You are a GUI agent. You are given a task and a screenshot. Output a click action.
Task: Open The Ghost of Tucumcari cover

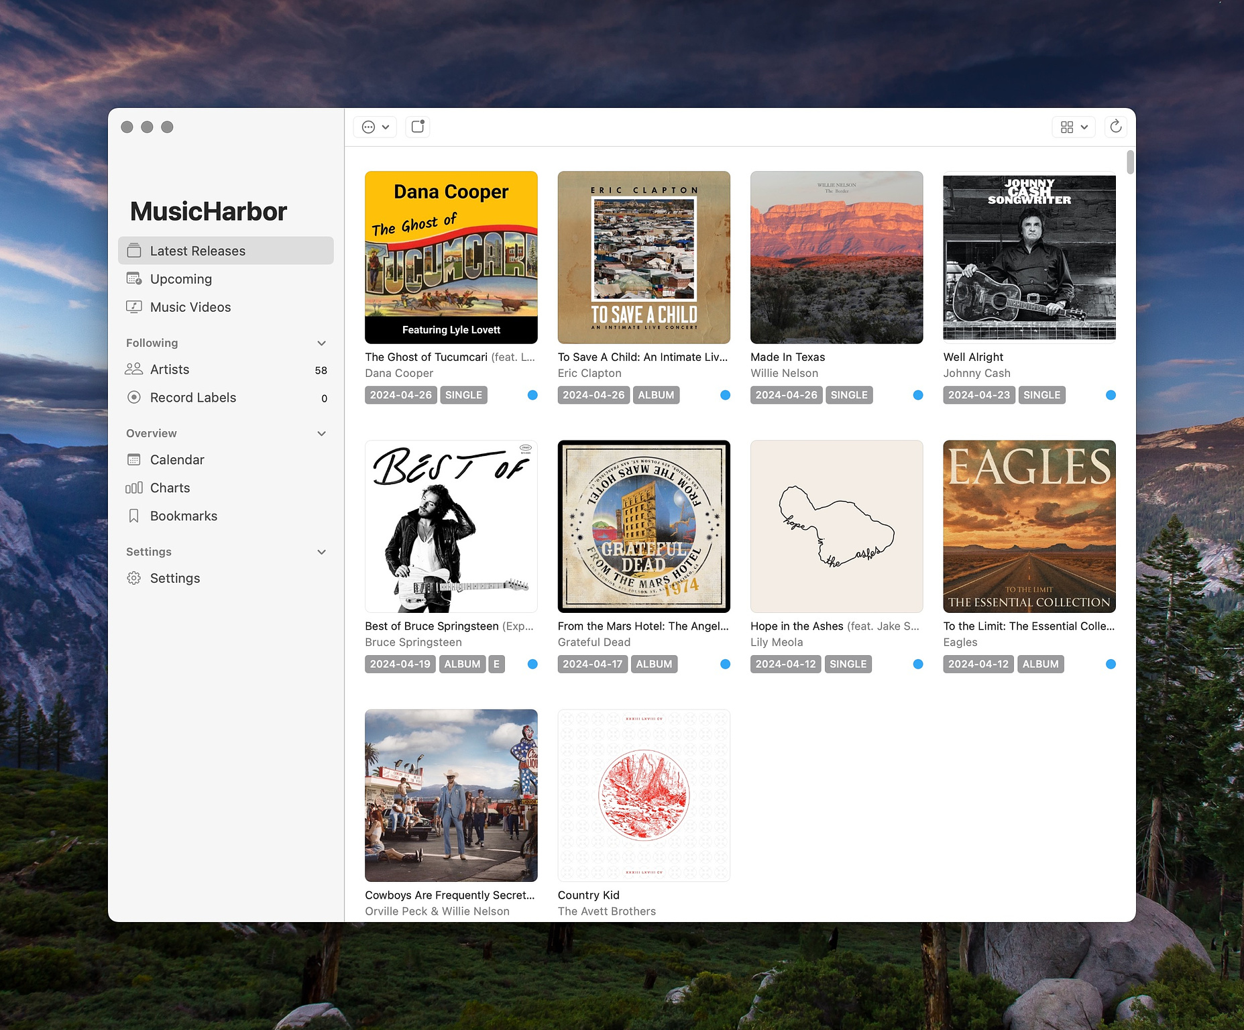click(451, 257)
